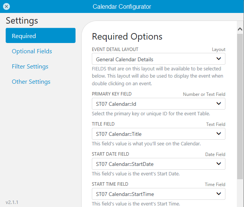The height and width of the screenshot is (207, 244).
Task: Go to Filter Settings
Action: [x=30, y=67]
